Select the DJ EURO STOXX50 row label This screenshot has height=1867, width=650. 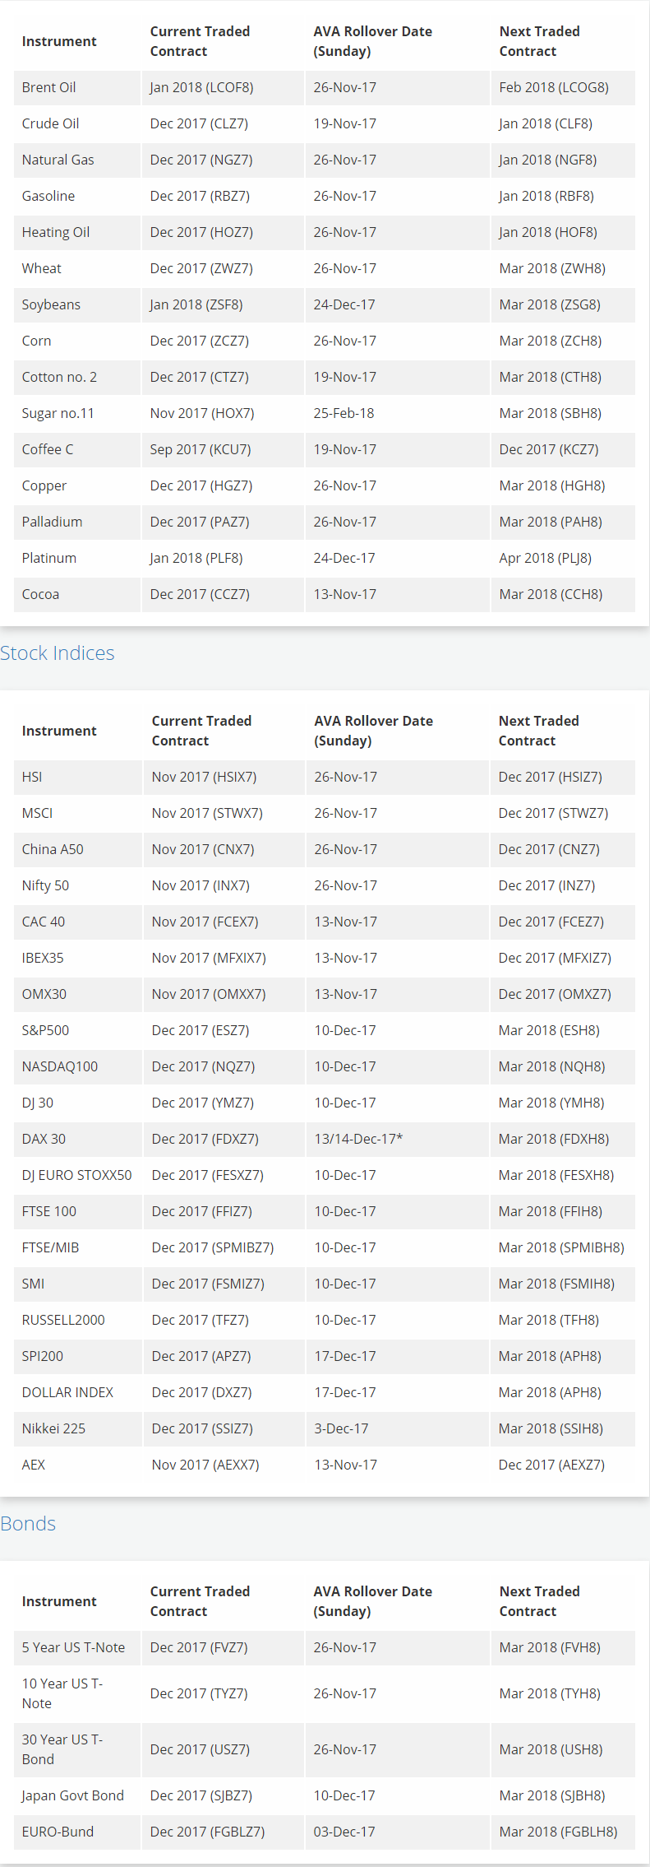coord(76,1175)
